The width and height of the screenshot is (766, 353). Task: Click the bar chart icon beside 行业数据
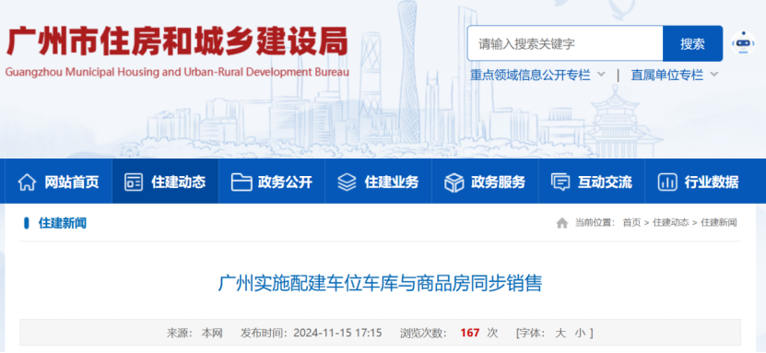point(666,182)
